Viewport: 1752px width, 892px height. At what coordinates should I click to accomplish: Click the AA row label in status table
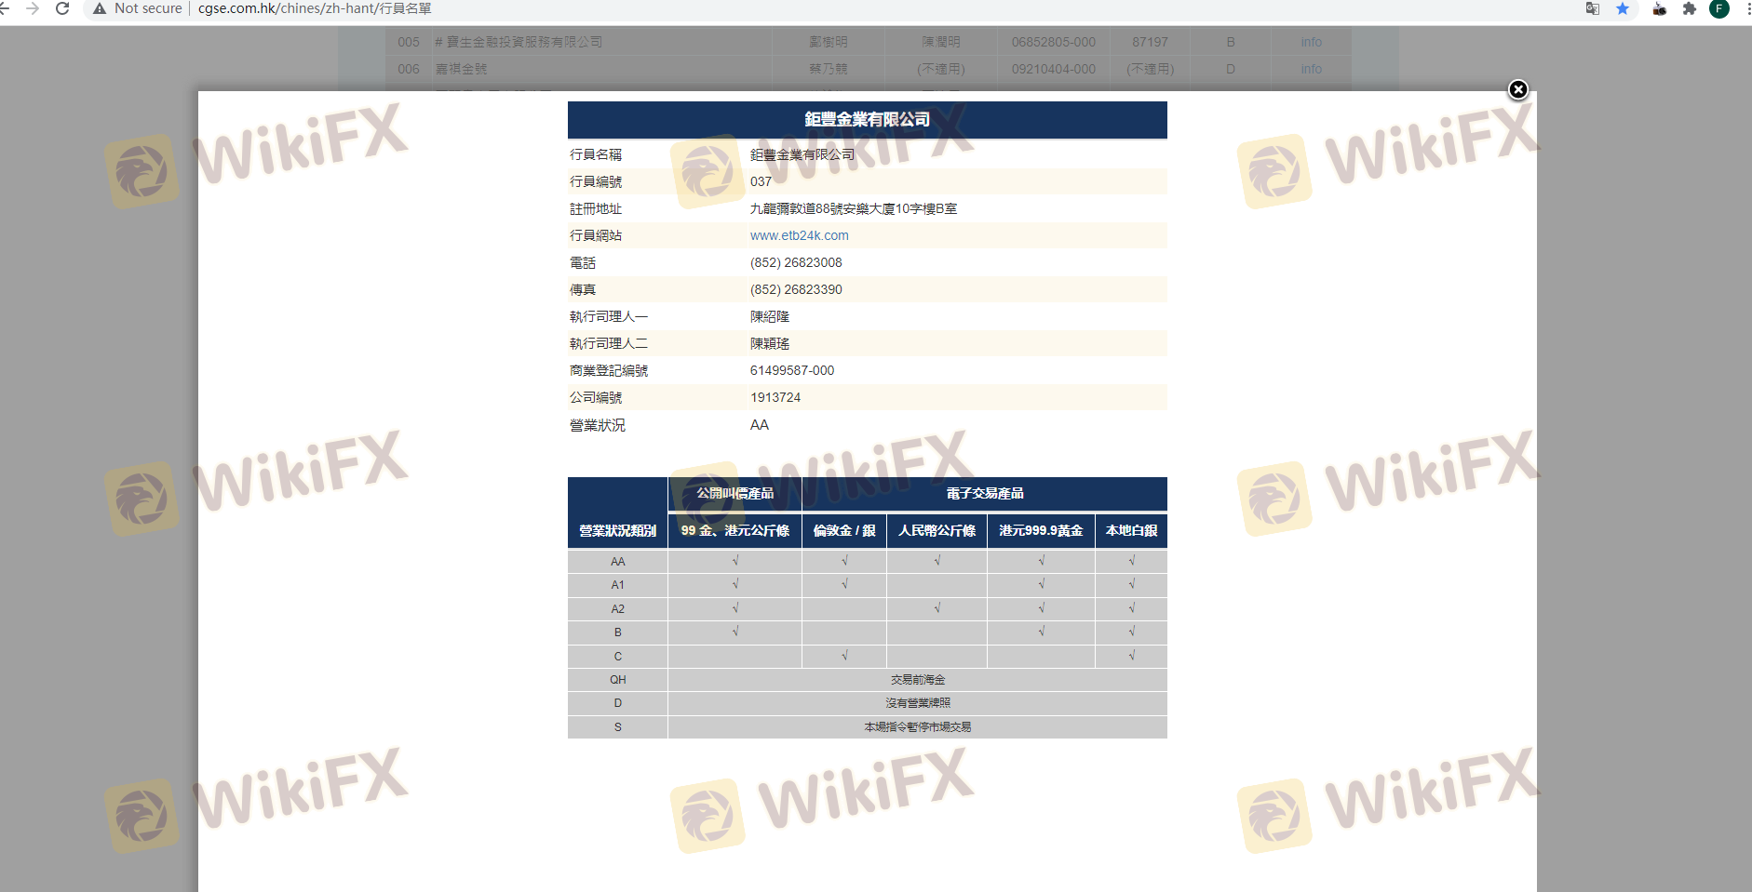(x=618, y=561)
